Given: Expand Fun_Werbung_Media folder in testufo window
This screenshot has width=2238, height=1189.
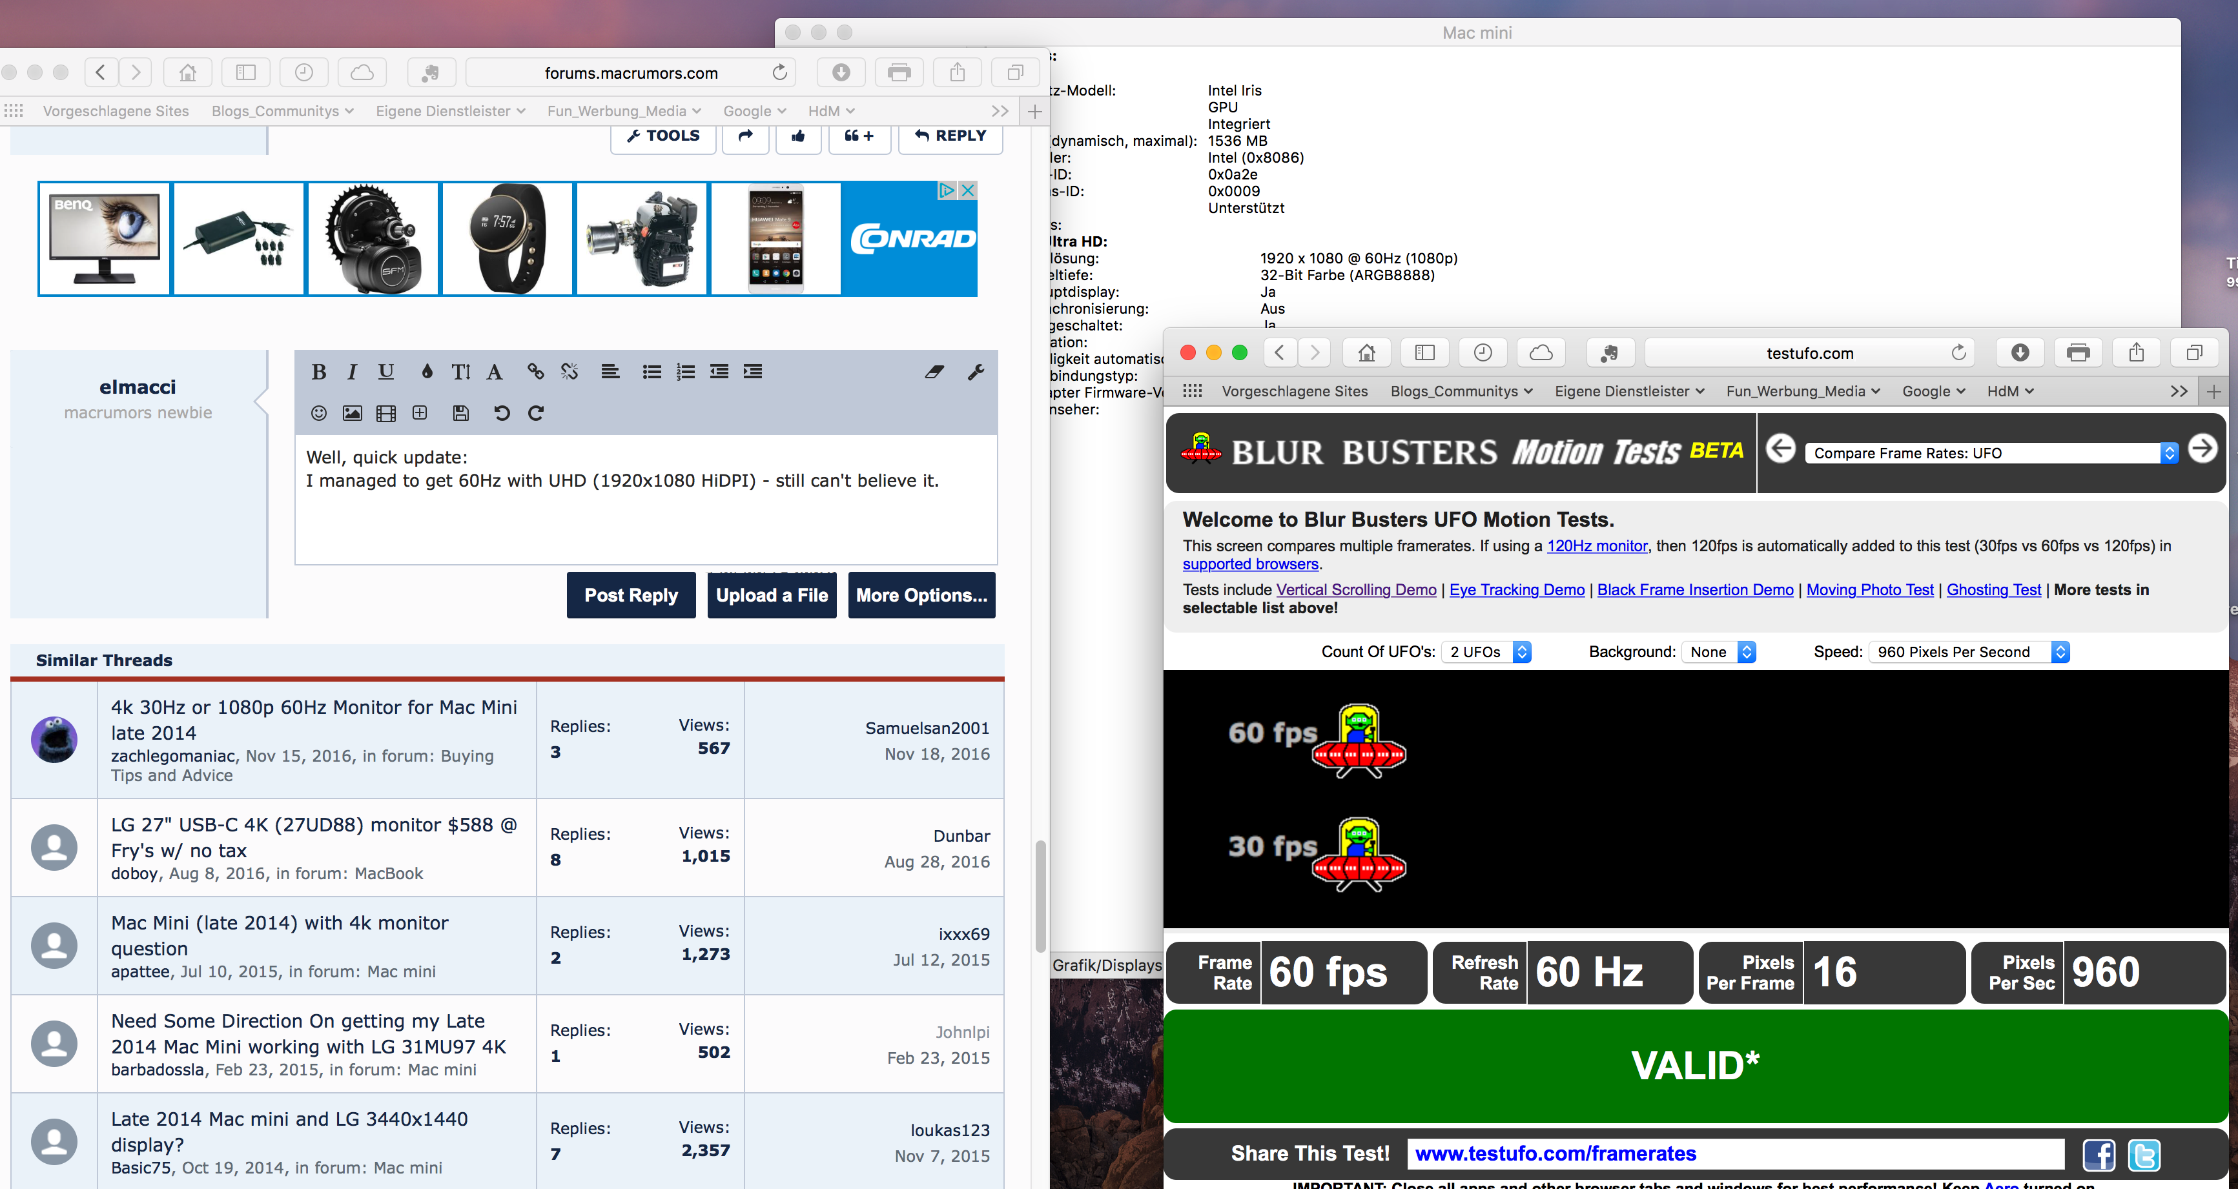Looking at the screenshot, I should tap(1803, 392).
